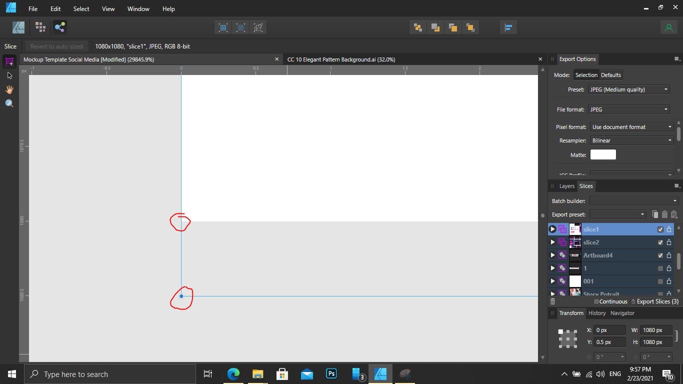Open File Explorer from the taskbar

coord(257,374)
